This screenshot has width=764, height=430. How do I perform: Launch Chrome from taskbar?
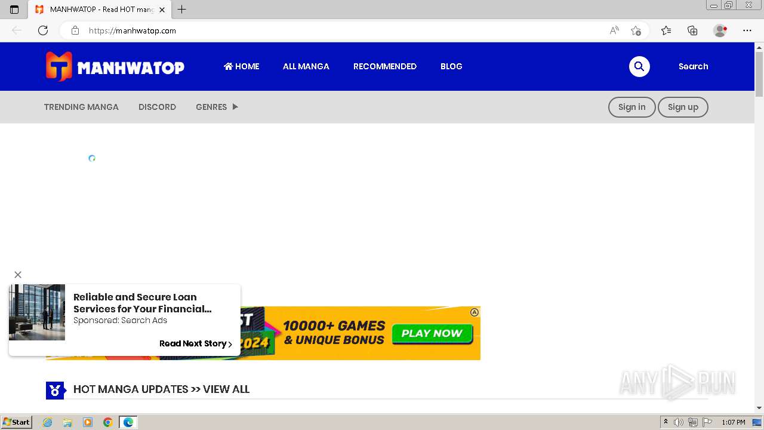click(107, 422)
